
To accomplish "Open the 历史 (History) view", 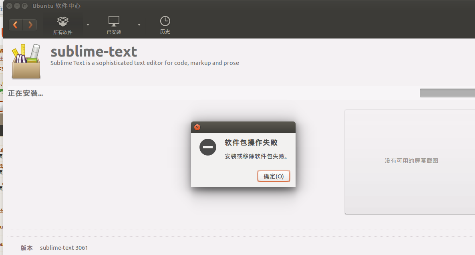I will click(165, 26).
